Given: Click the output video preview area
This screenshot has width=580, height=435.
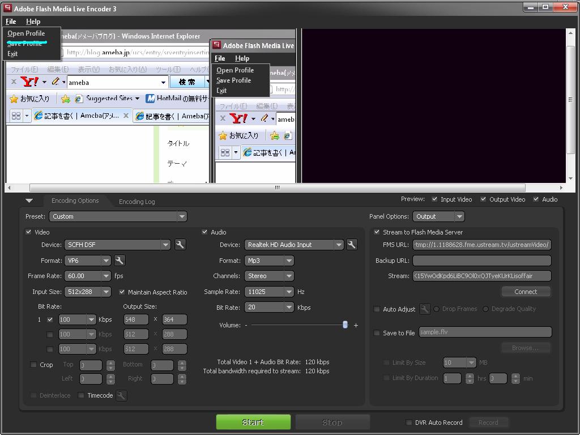Looking at the screenshot, I should (x=434, y=106).
